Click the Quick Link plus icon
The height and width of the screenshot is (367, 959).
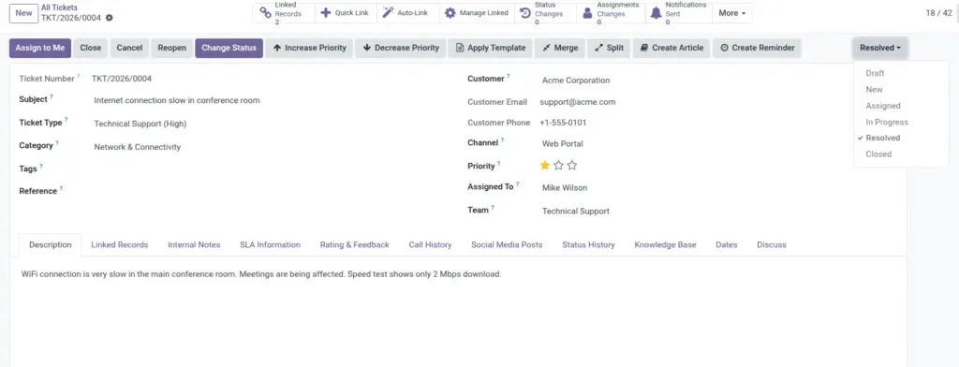pos(326,13)
